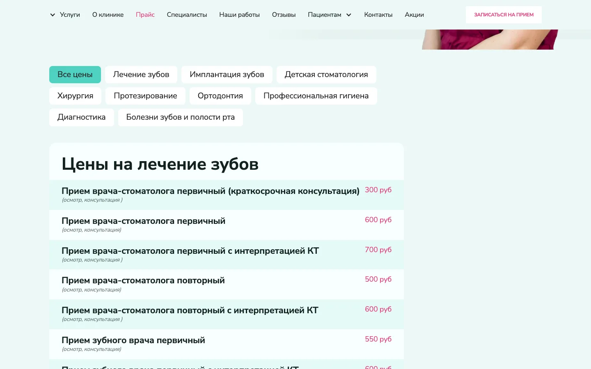Select the Диагностика filter

click(82, 117)
